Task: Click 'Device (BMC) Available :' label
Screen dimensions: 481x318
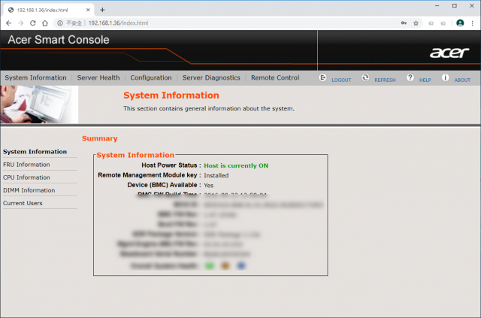Action: (x=164, y=185)
